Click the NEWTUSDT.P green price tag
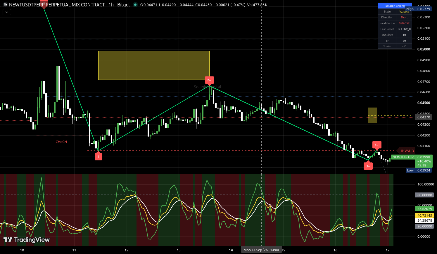The image size is (437, 254). point(403,157)
